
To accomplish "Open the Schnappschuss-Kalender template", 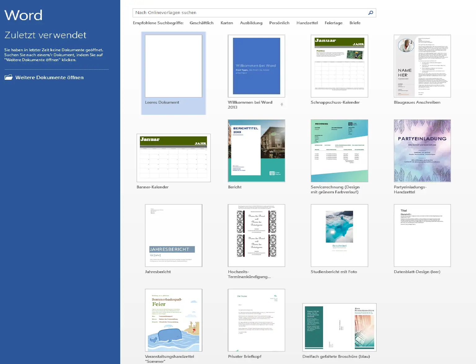I will (339, 66).
